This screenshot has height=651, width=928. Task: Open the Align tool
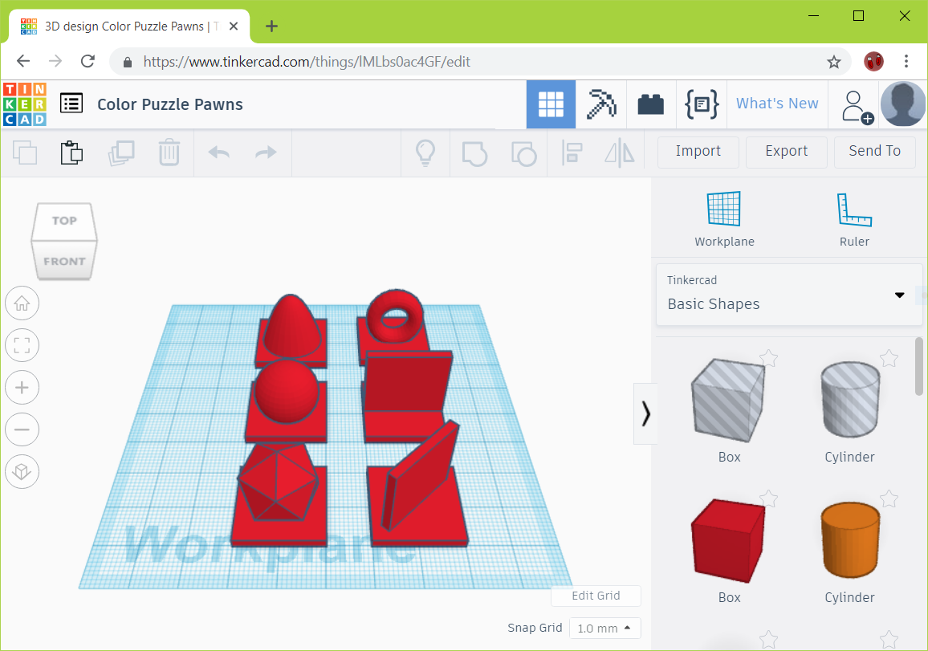(x=572, y=153)
